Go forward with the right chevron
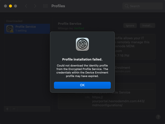Viewport: 165px width, 124px height. (x=35, y=6)
